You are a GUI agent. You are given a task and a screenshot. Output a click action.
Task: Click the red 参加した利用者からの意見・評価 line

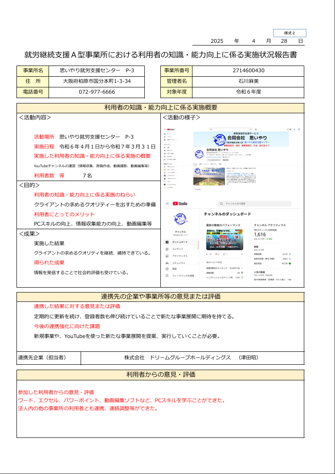point(56,393)
